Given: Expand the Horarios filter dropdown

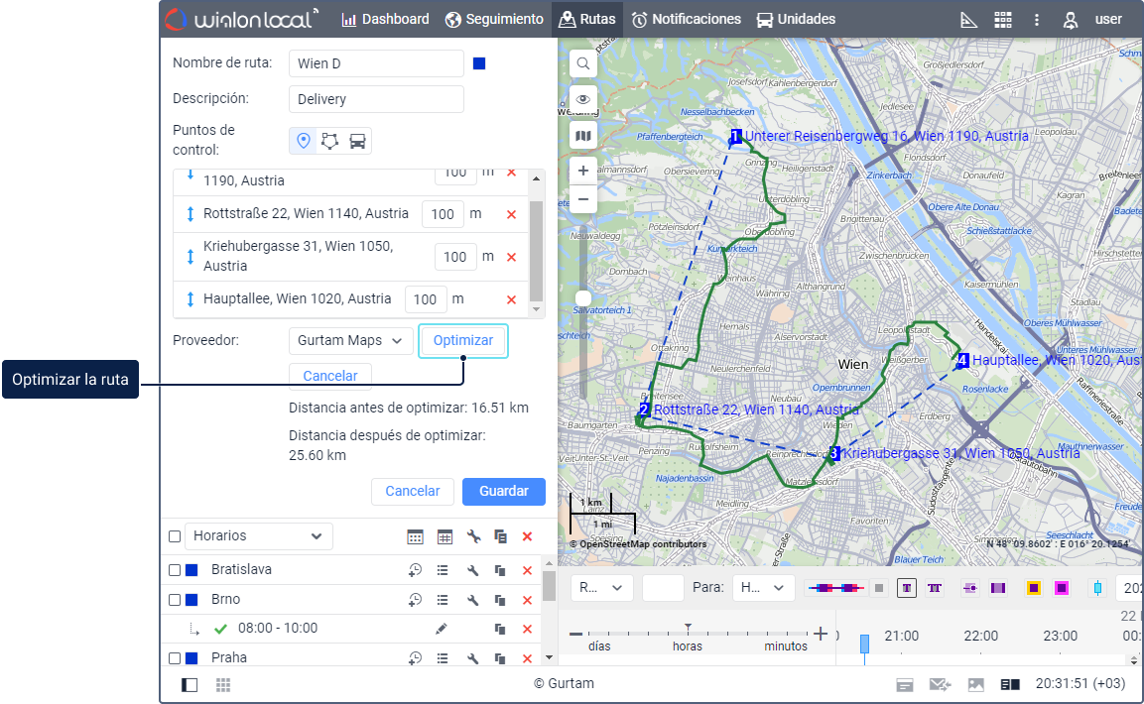Looking at the screenshot, I should pos(259,536).
